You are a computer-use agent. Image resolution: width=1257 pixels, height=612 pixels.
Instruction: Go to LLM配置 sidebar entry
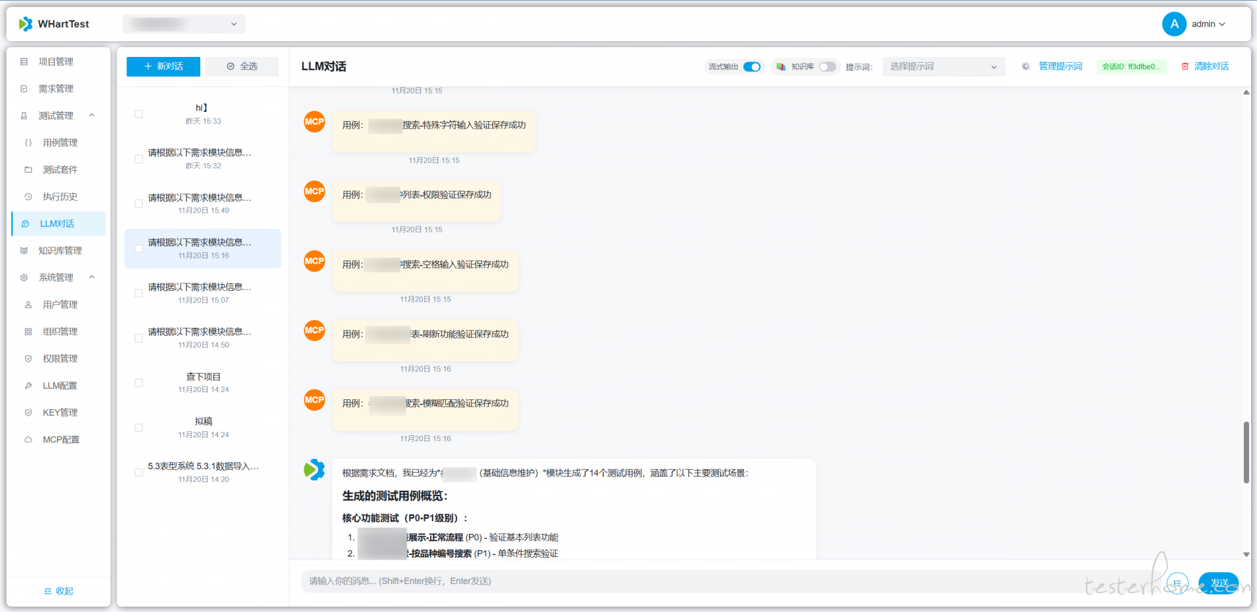(x=60, y=386)
